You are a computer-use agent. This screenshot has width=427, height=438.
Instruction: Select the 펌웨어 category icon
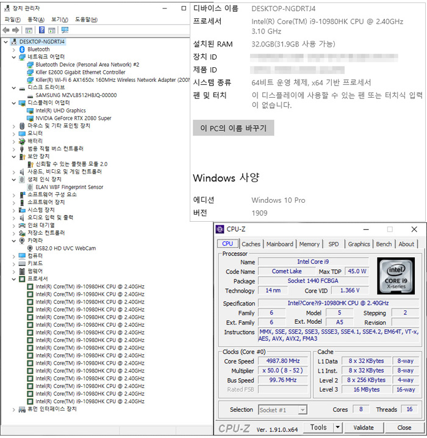[x=22, y=271]
